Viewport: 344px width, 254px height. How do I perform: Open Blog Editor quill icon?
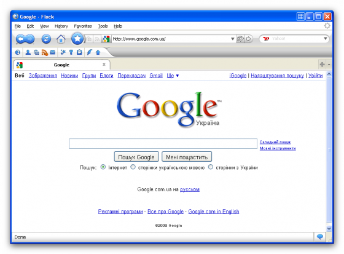tap(89, 52)
